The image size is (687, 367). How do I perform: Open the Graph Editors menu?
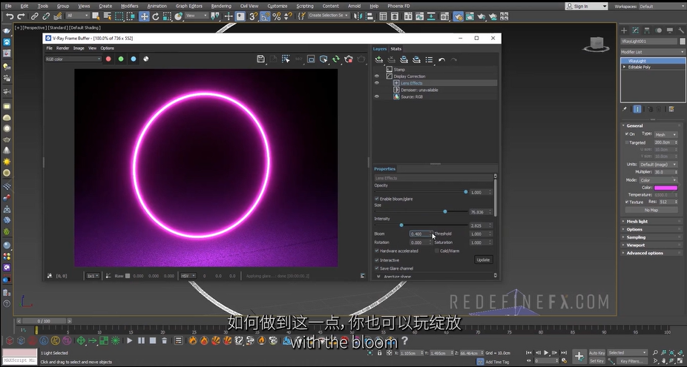click(189, 6)
